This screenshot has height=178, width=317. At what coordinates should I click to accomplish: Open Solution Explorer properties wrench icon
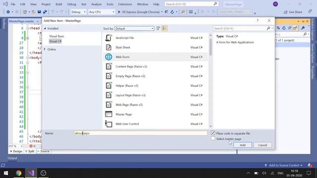pos(303,28)
